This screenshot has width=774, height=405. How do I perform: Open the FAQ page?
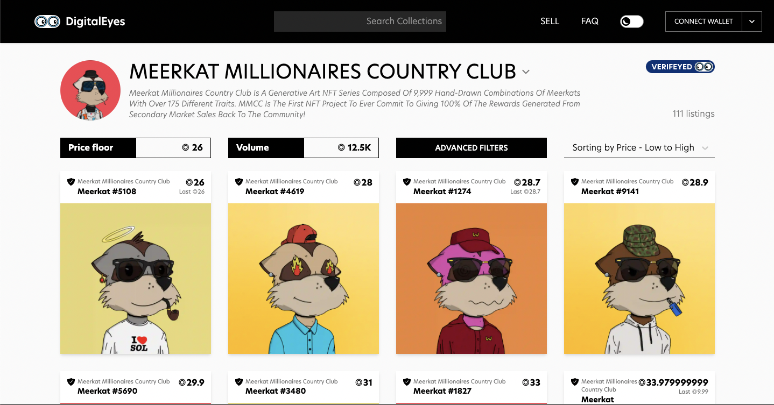(x=589, y=21)
